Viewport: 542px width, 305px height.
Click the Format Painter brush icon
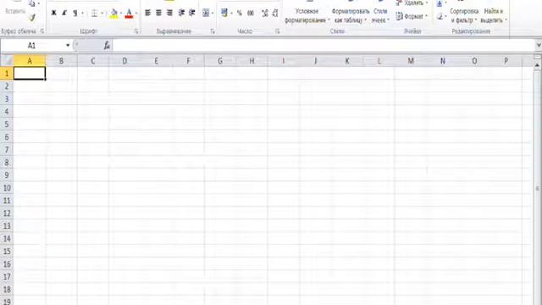pos(32,18)
